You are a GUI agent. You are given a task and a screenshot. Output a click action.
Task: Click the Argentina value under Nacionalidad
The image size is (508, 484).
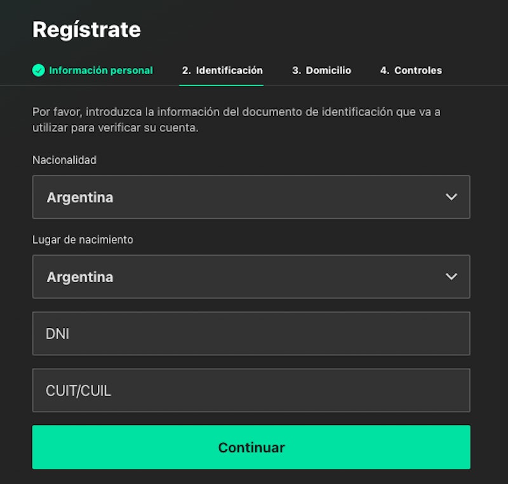point(80,197)
